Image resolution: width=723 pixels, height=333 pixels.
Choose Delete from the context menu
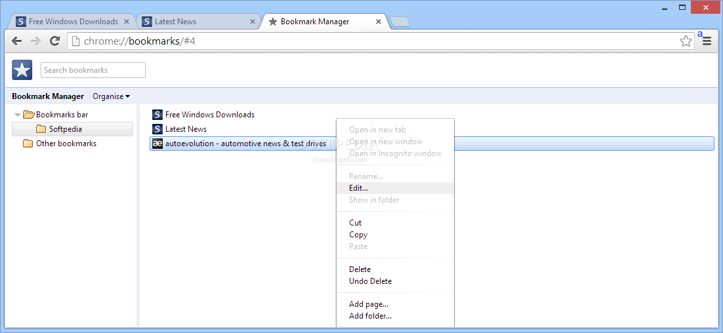point(395,269)
